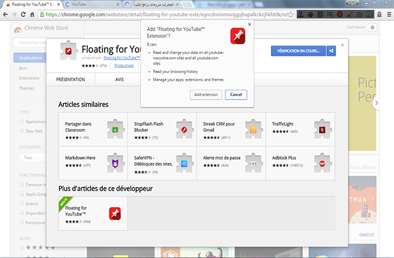Reload the page

pyautogui.click(x=23, y=15)
